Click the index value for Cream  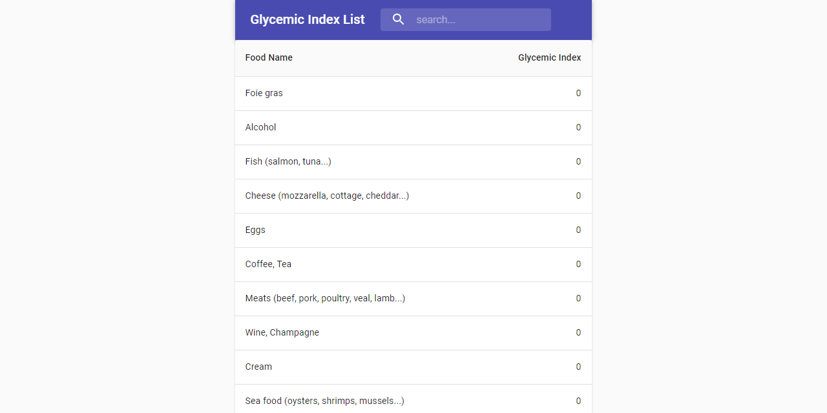click(578, 367)
